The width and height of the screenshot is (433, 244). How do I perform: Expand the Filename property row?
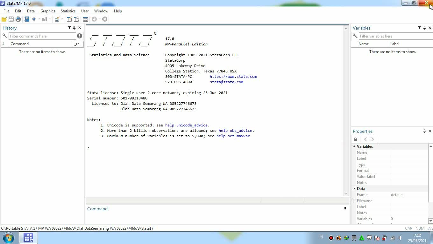click(354, 201)
